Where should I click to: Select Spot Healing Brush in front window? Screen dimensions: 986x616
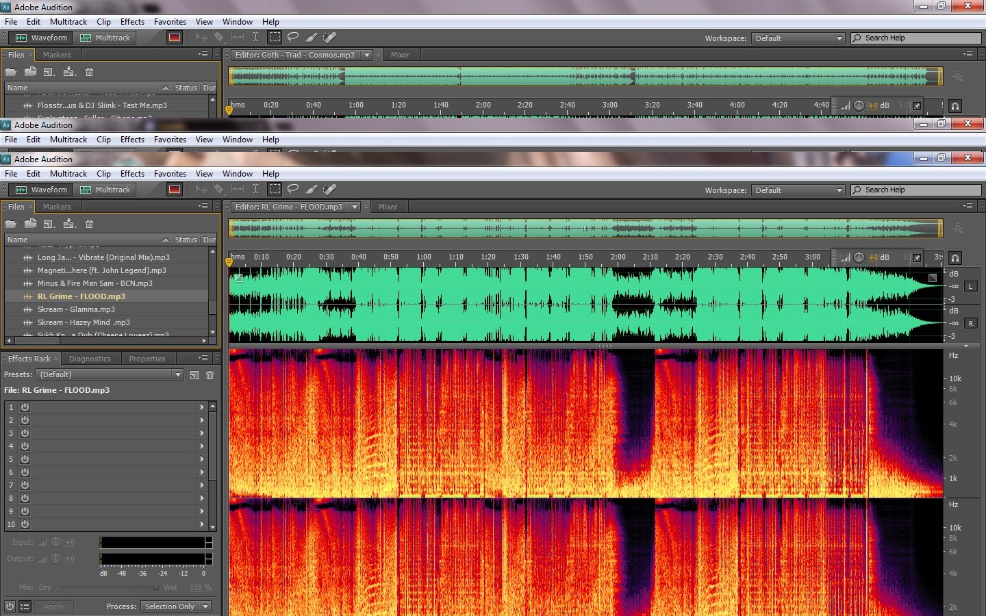coord(330,190)
